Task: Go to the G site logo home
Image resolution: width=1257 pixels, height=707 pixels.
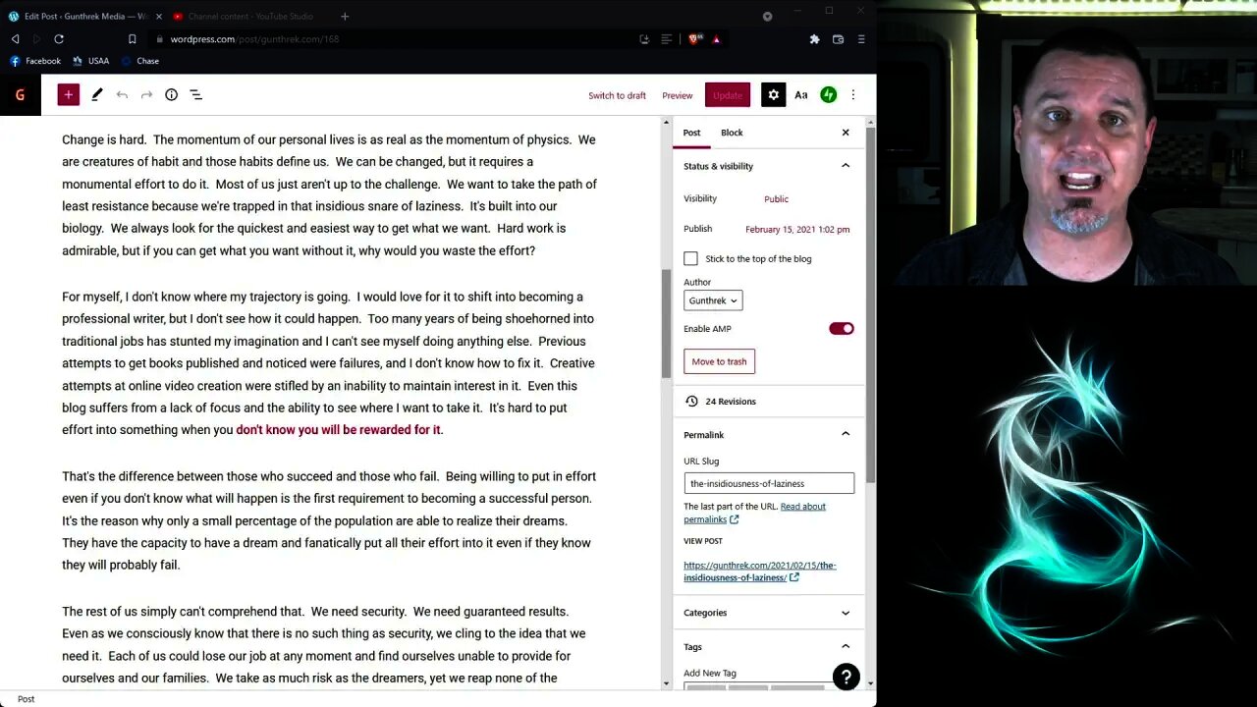Action: [x=20, y=94]
